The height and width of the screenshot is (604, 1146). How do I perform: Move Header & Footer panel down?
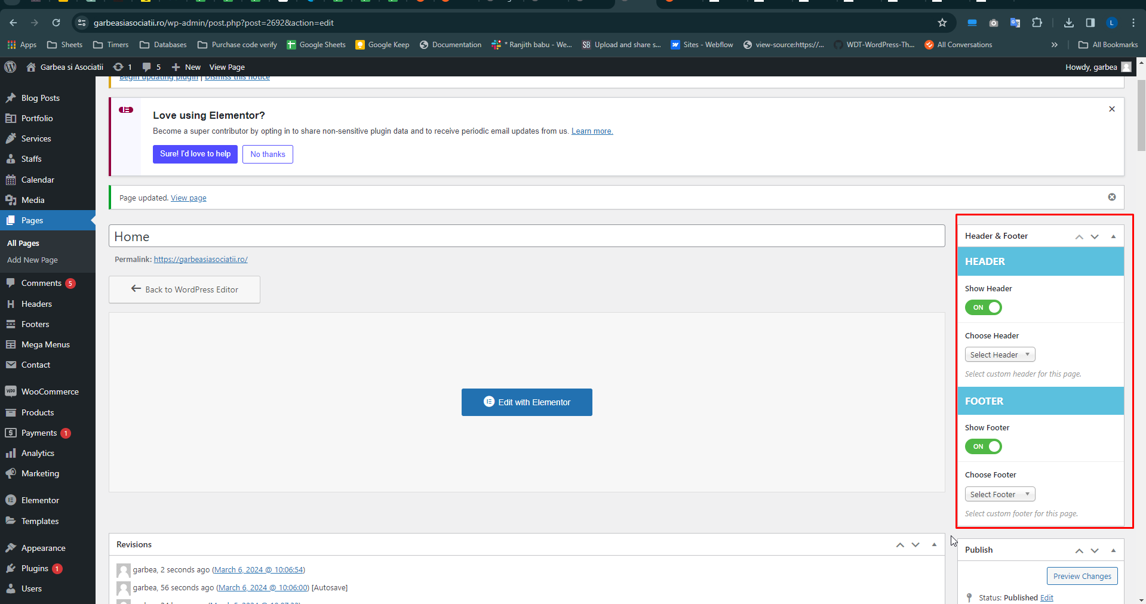pos(1095,236)
